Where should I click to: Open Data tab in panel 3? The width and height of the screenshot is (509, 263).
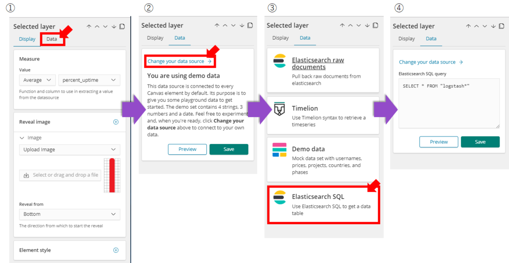click(x=305, y=38)
